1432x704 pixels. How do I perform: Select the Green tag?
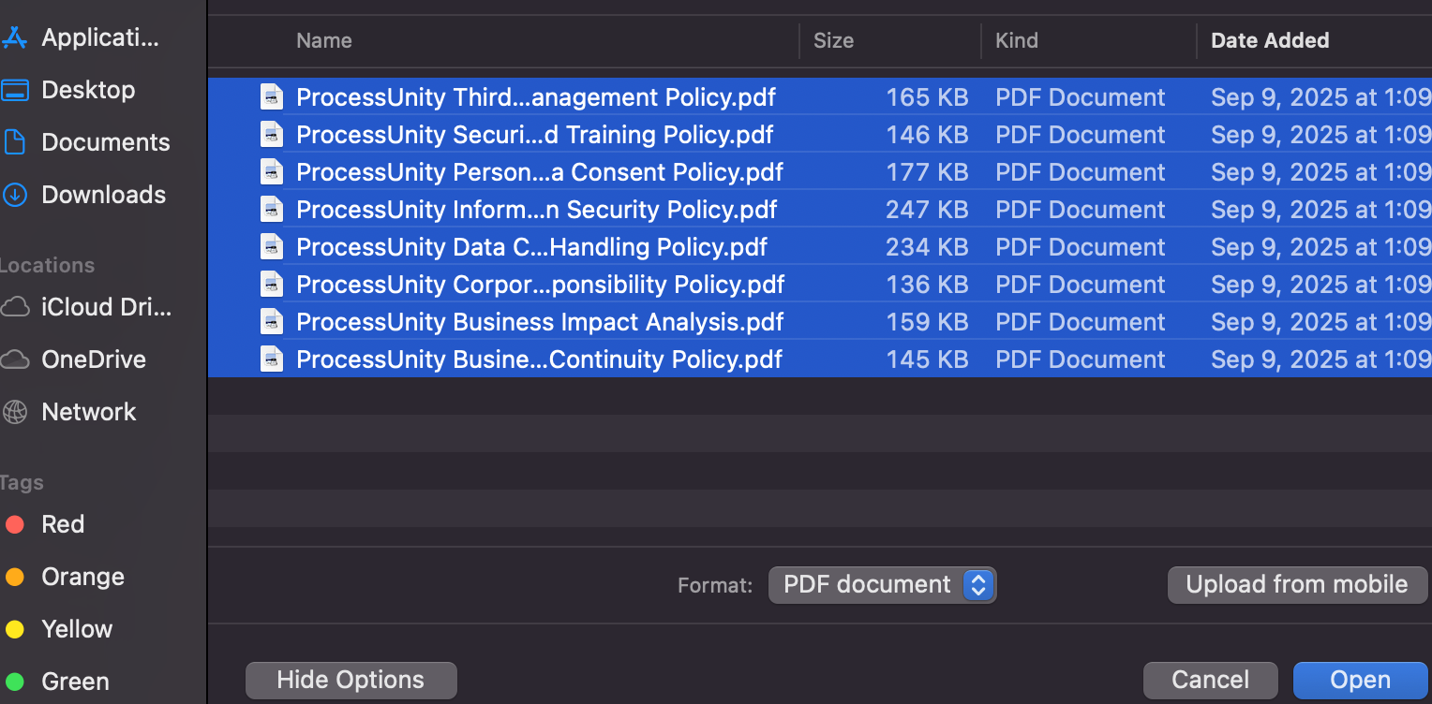tap(57, 682)
